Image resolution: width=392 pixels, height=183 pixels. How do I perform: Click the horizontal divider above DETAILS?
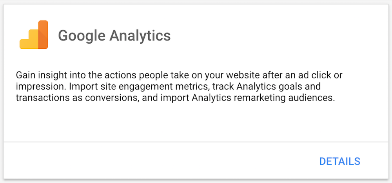click(x=196, y=141)
